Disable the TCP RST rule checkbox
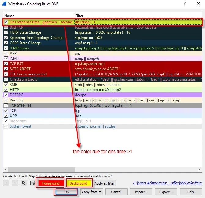Screen dimensions: 205x198 pyautogui.click(x=6, y=64)
